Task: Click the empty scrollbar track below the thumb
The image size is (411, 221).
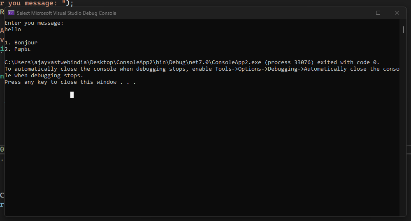Action: pyautogui.click(x=403, y=123)
